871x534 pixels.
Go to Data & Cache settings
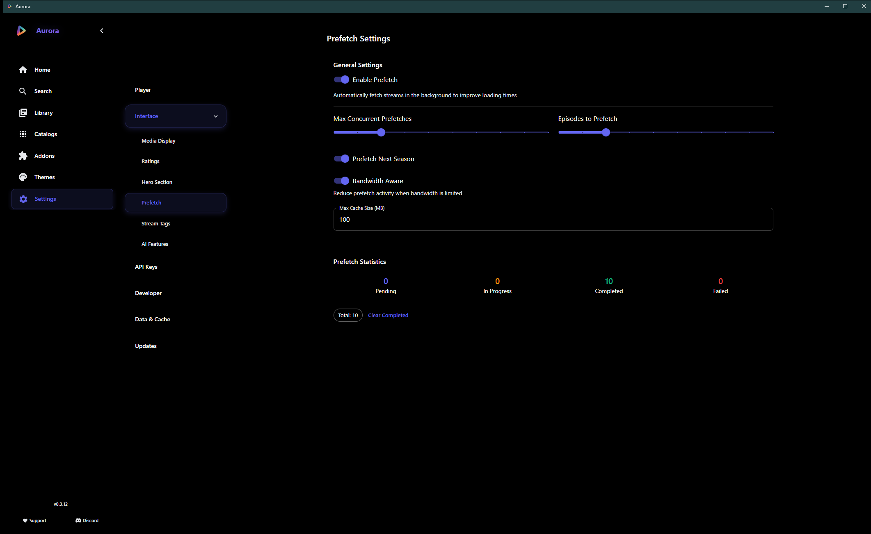pos(153,319)
